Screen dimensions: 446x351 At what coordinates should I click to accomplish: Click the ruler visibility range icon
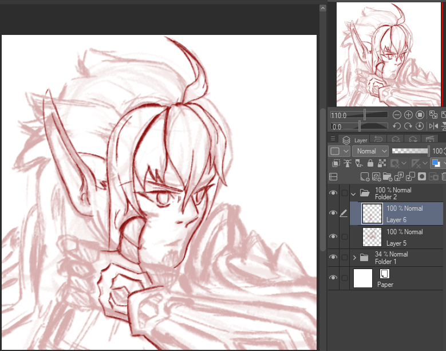(x=416, y=164)
